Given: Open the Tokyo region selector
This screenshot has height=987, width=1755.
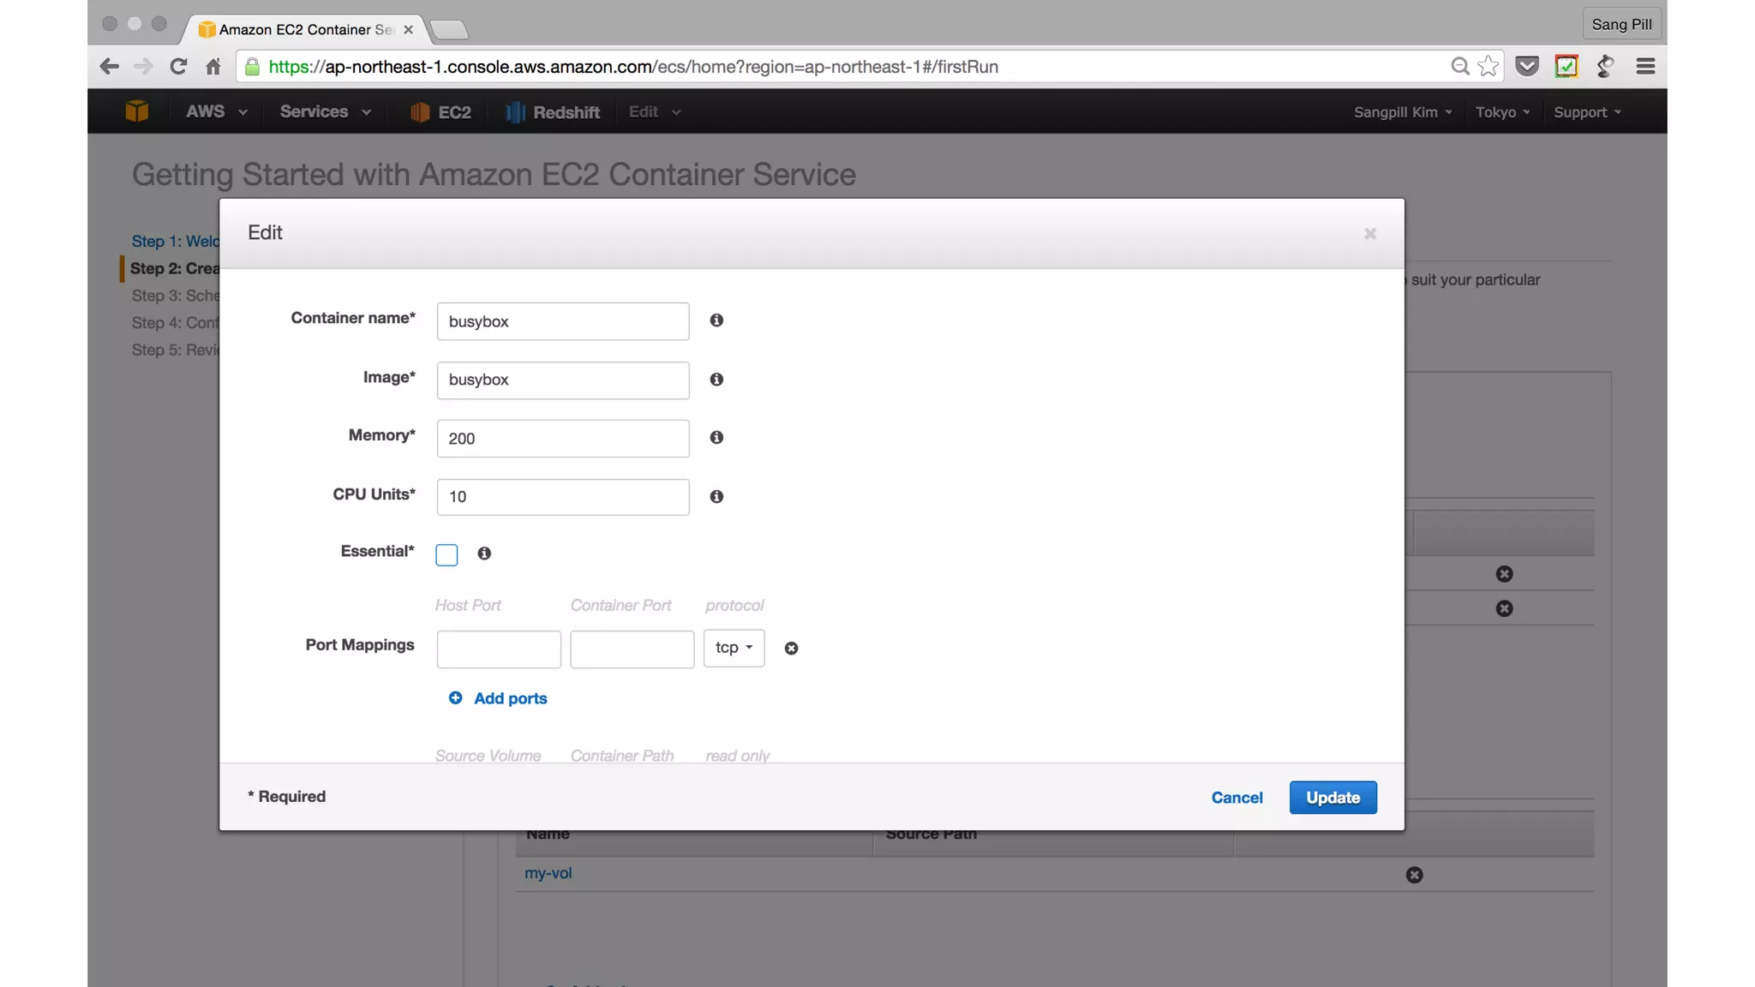Looking at the screenshot, I should (1501, 112).
